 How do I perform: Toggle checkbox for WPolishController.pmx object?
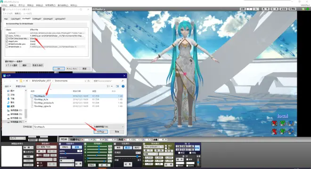7,44
